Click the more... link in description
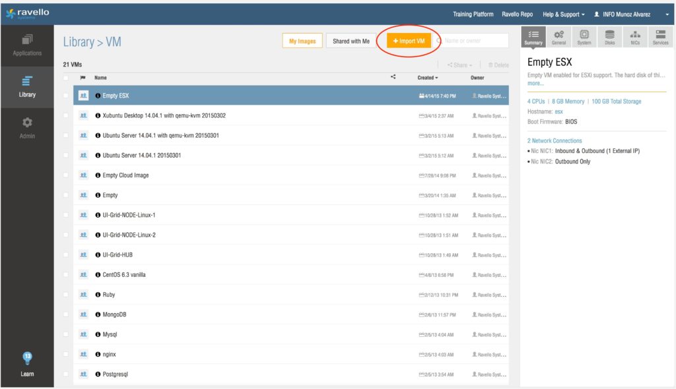 tap(535, 84)
